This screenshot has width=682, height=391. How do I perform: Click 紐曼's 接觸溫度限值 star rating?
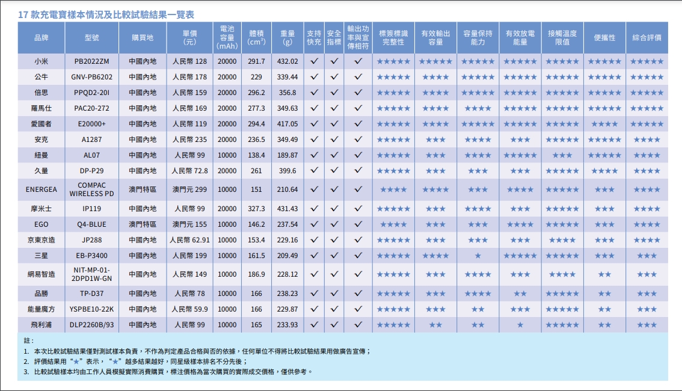click(x=562, y=155)
